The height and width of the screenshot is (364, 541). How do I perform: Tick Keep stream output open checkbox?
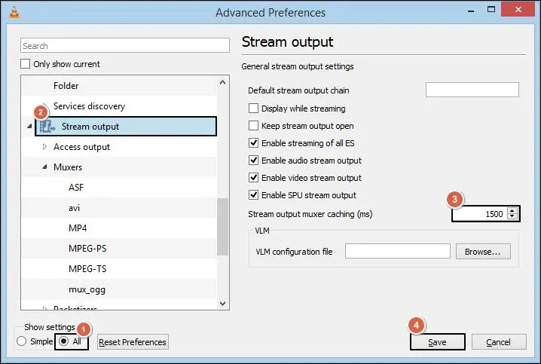tap(254, 126)
